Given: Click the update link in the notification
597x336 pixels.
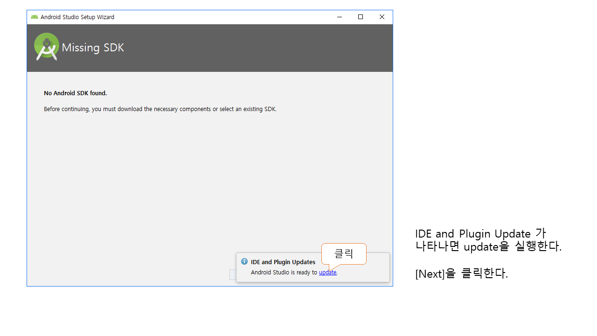Looking at the screenshot, I should click(x=327, y=273).
